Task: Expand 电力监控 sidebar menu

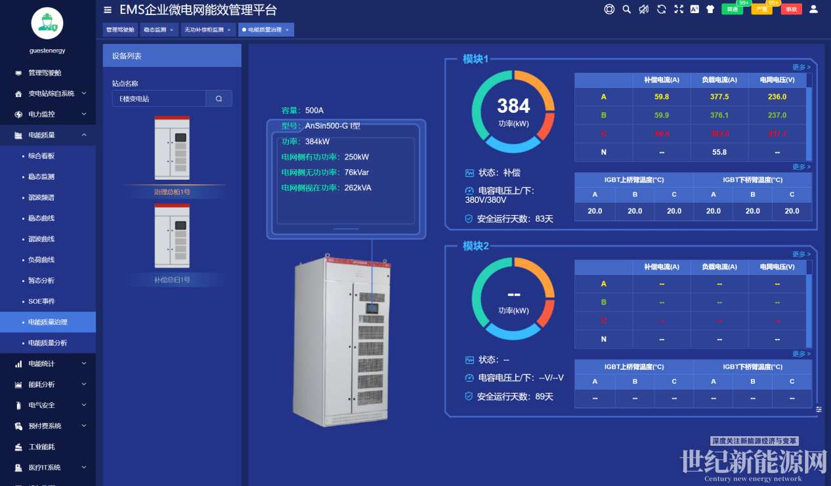Action: pyautogui.click(x=48, y=114)
